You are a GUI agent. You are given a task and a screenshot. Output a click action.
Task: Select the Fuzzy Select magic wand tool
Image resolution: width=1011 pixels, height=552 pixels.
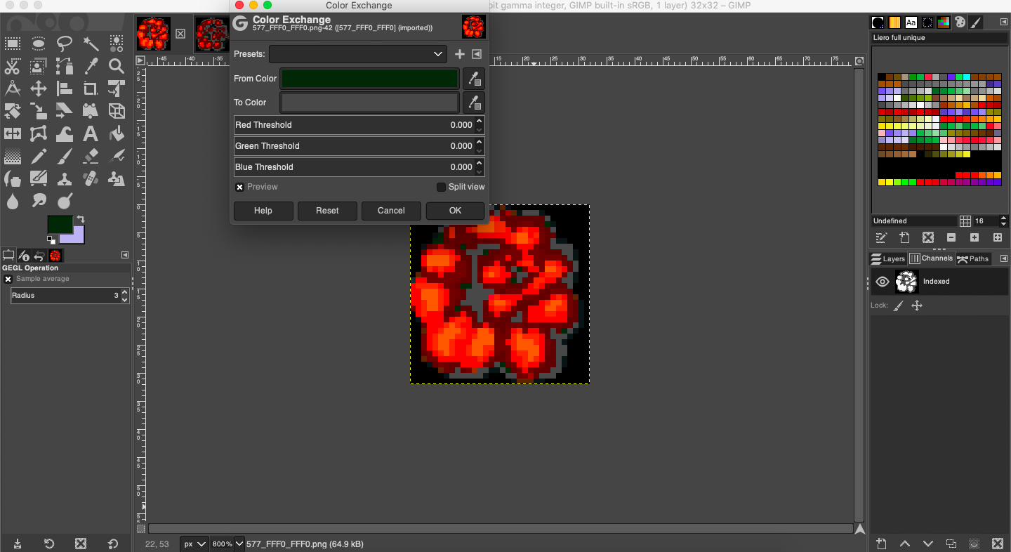click(x=91, y=44)
